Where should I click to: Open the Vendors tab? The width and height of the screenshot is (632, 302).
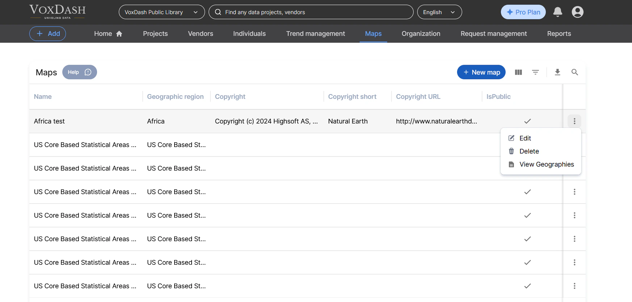(201, 34)
